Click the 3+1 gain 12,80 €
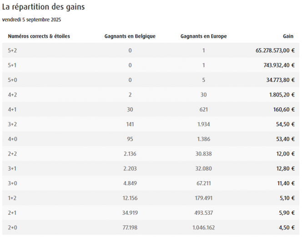The width and height of the screenshot is (302, 238). pos(285,169)
